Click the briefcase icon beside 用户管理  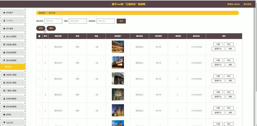4,28
